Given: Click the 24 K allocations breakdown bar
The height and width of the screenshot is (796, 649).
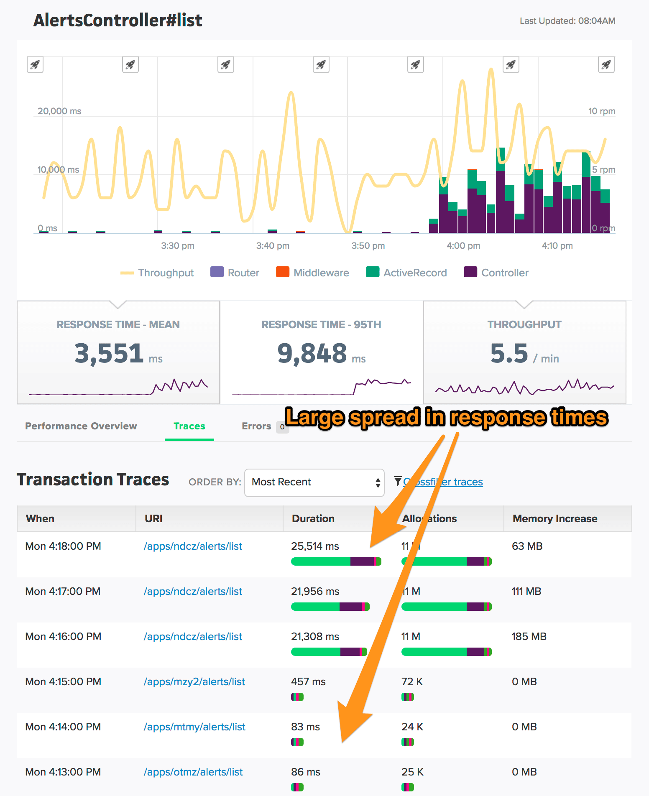Looking at the screenshot, I should pyautogui.click(x=408, y=742).
